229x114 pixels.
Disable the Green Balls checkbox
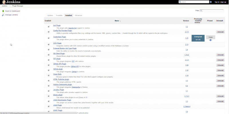pos(49,75)
